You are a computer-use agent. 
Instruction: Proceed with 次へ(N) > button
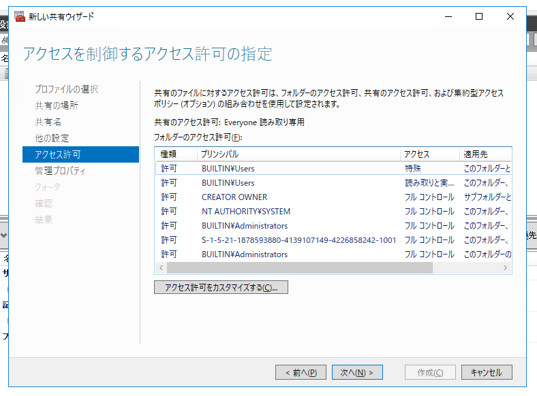[357, 372]
